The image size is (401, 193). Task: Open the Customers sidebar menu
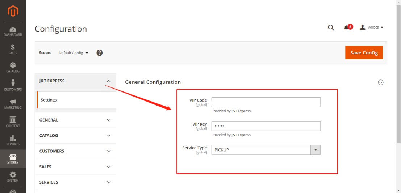(13, 86)
